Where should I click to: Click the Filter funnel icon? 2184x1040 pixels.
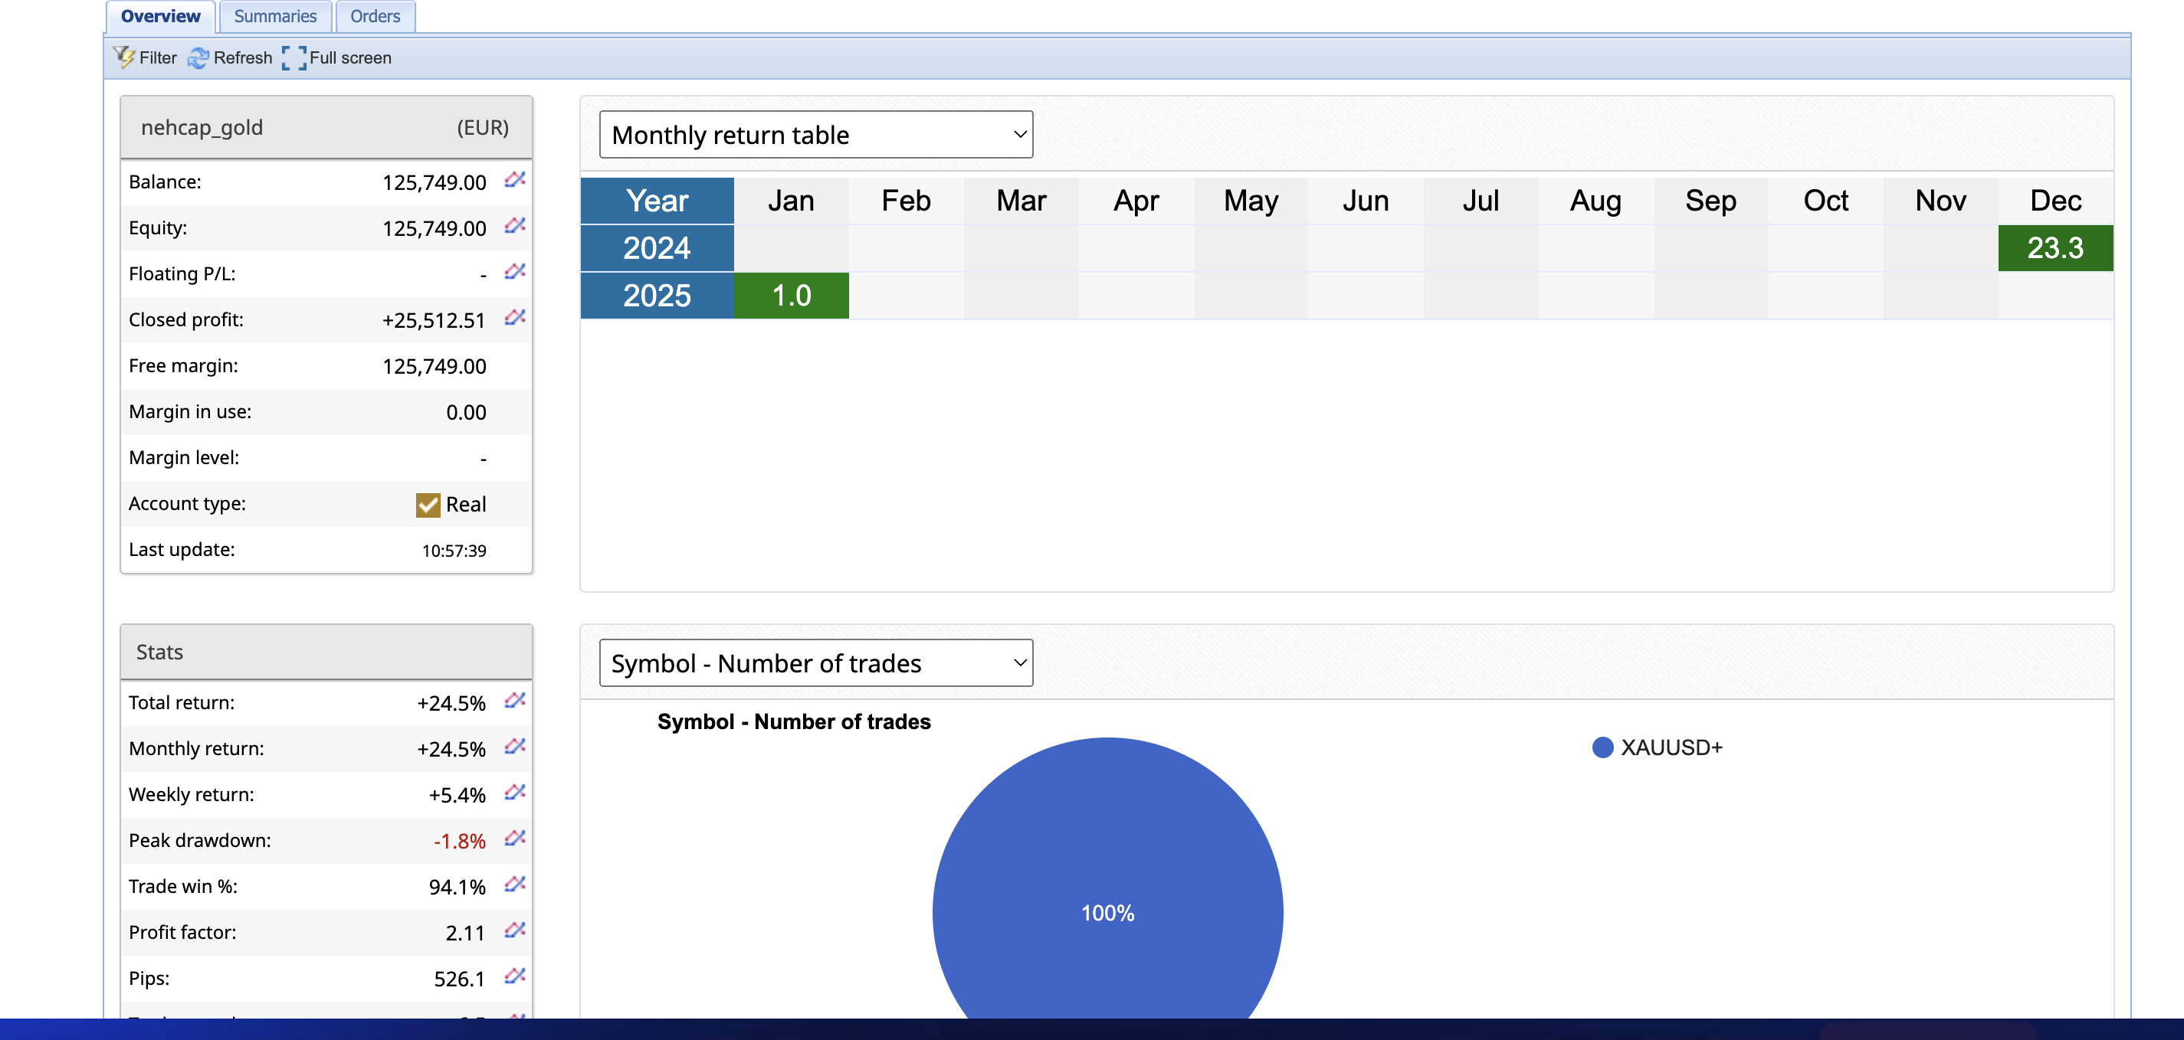pos(125,57)
